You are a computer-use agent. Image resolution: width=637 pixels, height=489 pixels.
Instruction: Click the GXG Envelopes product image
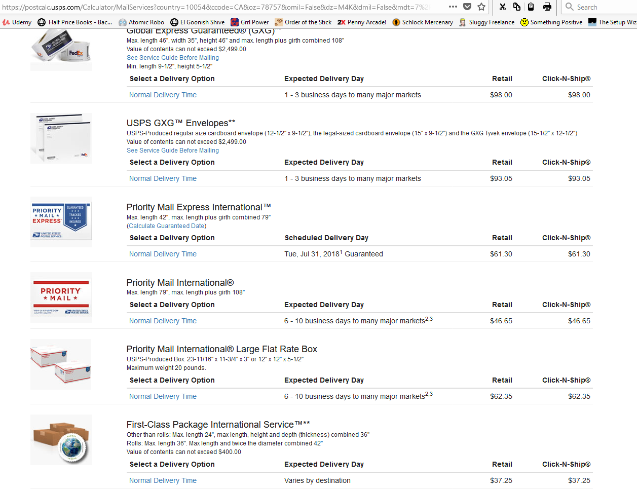coord(61,138)
